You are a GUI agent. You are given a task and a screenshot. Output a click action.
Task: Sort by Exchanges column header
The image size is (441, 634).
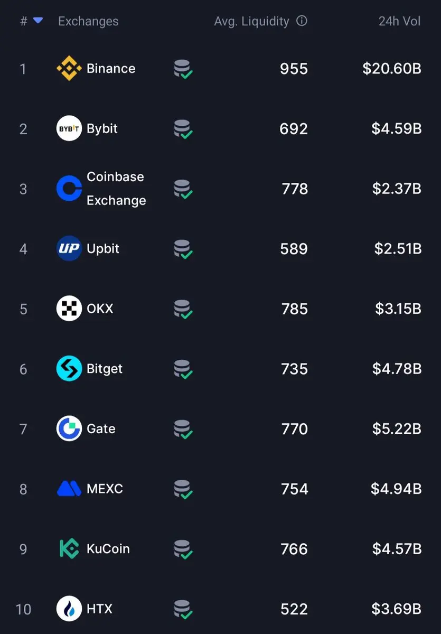tap(88, 21)
